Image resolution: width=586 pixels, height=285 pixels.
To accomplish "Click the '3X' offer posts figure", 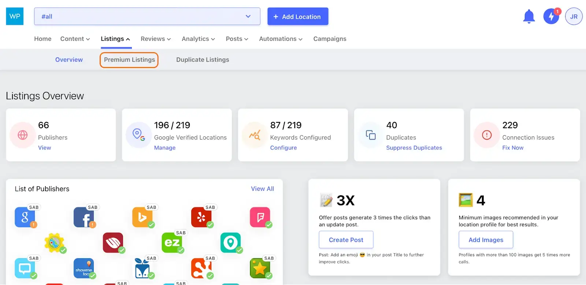I will point(345,200).
